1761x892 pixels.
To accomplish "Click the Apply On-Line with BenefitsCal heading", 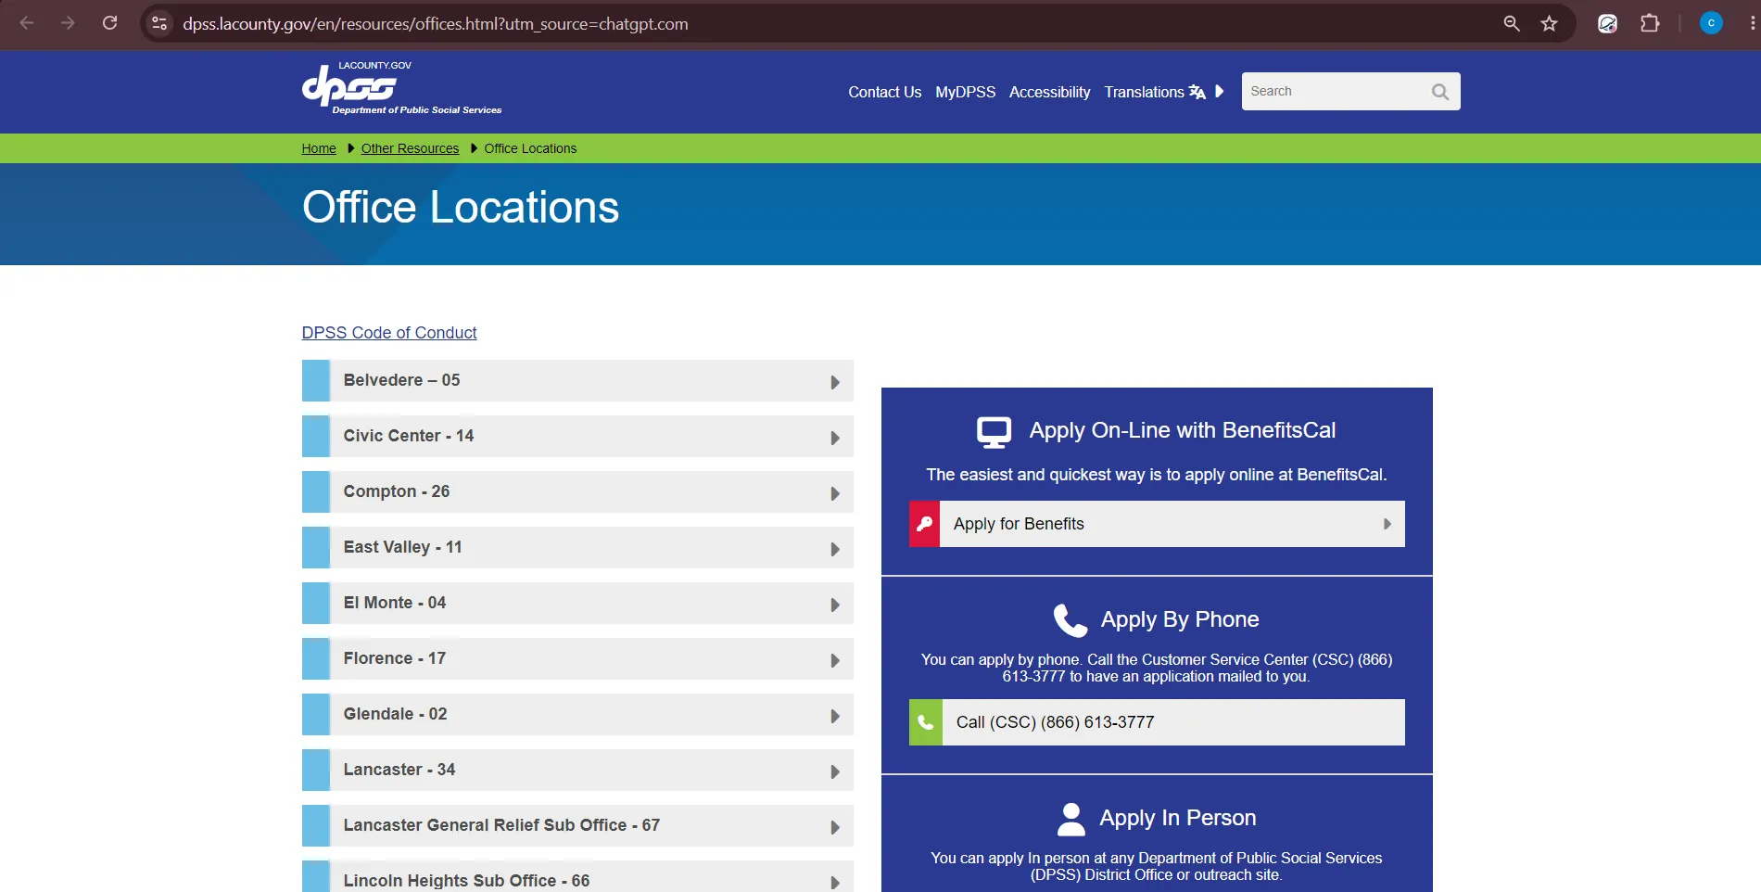I will 1183,430.
